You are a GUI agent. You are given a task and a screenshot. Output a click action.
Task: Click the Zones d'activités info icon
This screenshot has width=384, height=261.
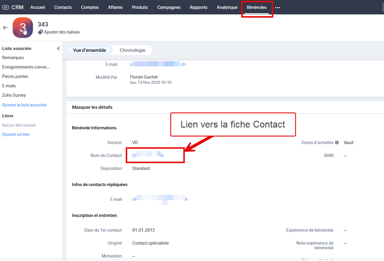pyautogui.click(x=337, y=143)
